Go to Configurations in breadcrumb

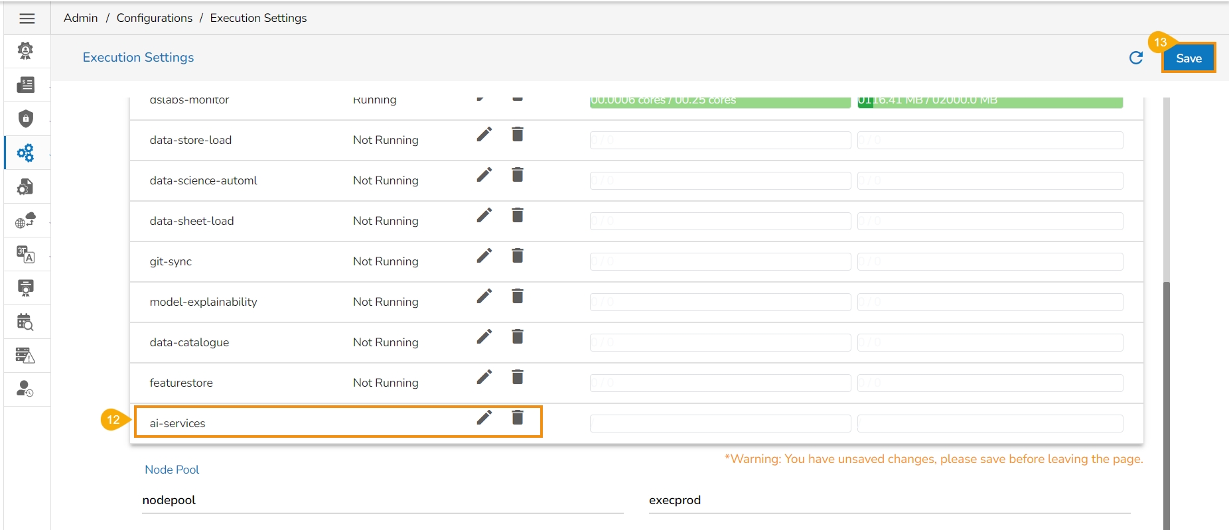point(155,18)
